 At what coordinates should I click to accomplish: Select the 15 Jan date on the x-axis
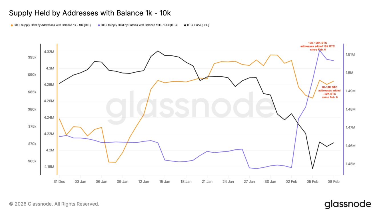coord(165,181)
